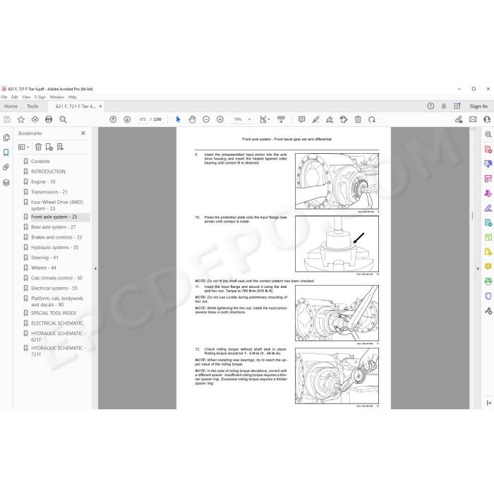The width and height of the screenshot is (494, 494).
Task: Go to previous page arrow
Action: [x=113, y=119]
